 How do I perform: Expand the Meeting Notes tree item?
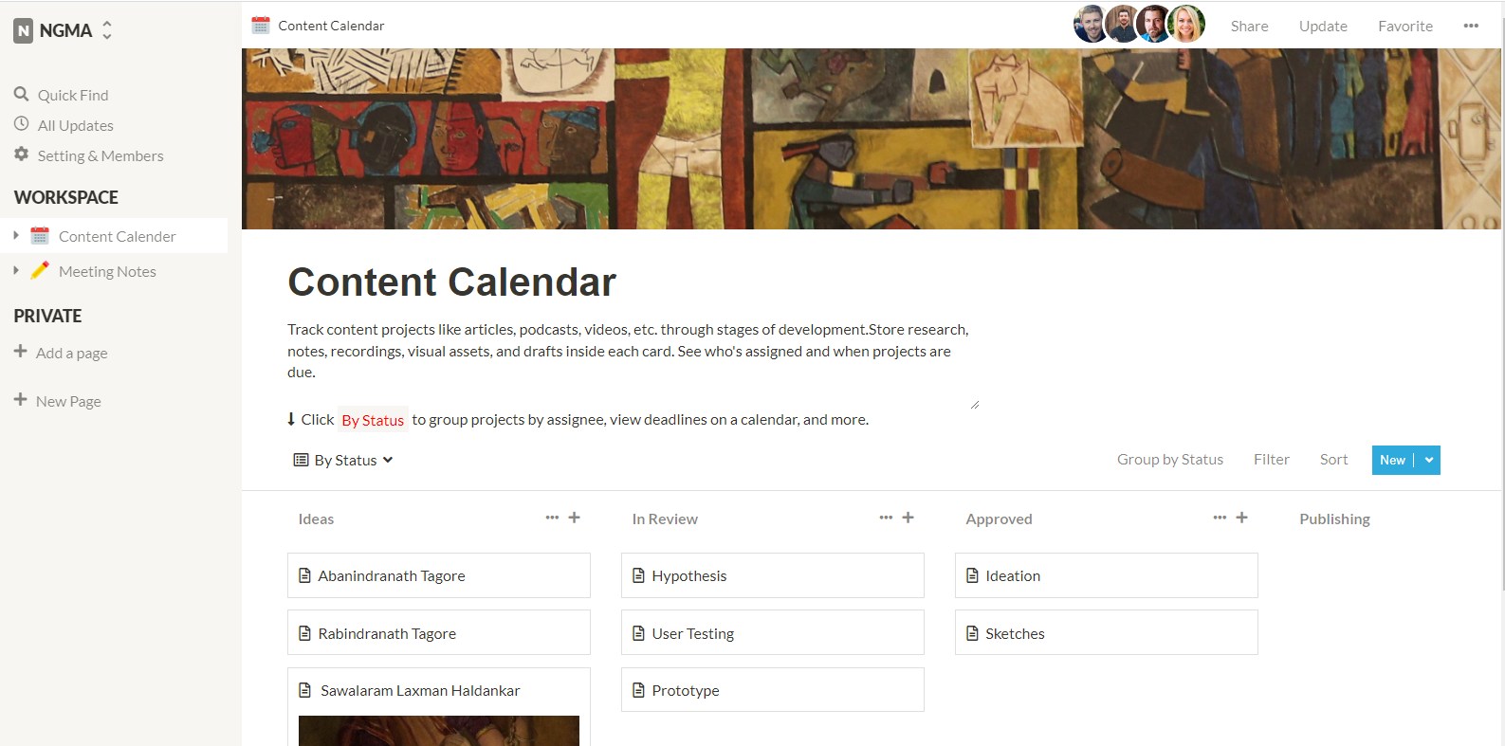[16, 270]
